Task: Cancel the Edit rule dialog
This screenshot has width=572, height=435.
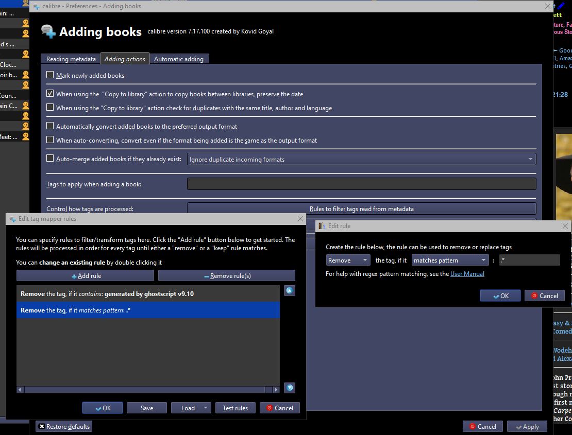Action: pyautogui.click(x=545, y=296)
